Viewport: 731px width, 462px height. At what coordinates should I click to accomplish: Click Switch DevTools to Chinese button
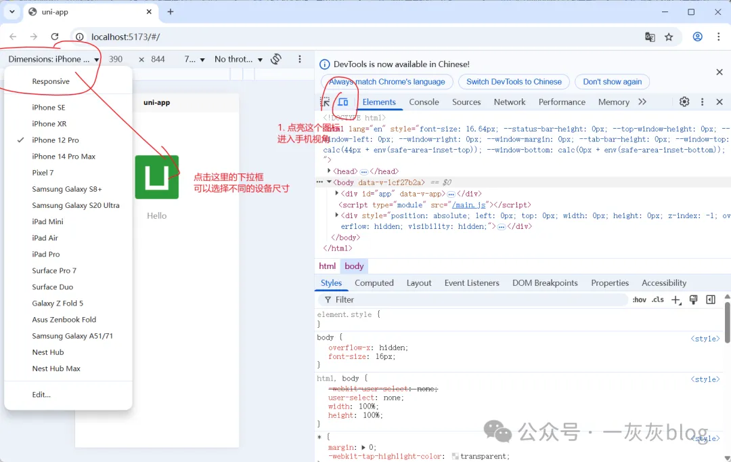tap(514, 81)
